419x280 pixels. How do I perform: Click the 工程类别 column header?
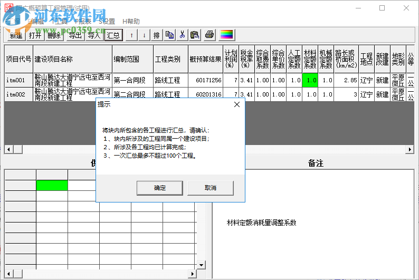pyautogui.click(x=171, y=59)
